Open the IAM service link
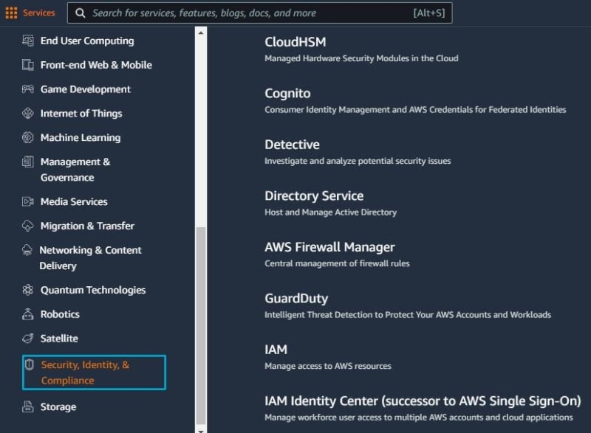Image resolution: width=591 pixels, height=433 pixels. click(276, 350)
